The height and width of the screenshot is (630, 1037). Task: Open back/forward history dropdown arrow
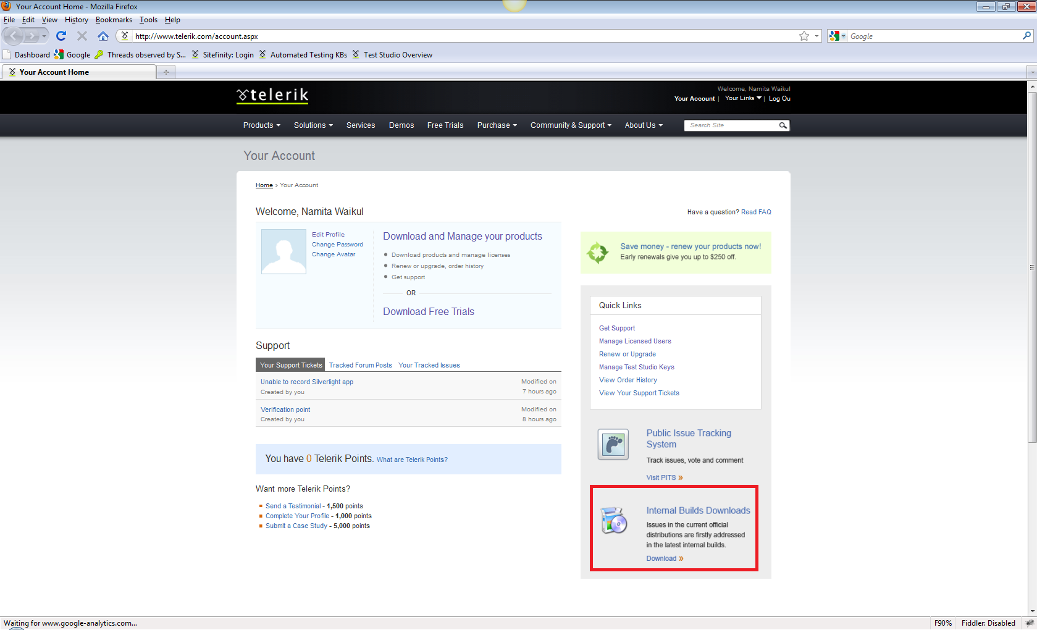coord(44,36)
